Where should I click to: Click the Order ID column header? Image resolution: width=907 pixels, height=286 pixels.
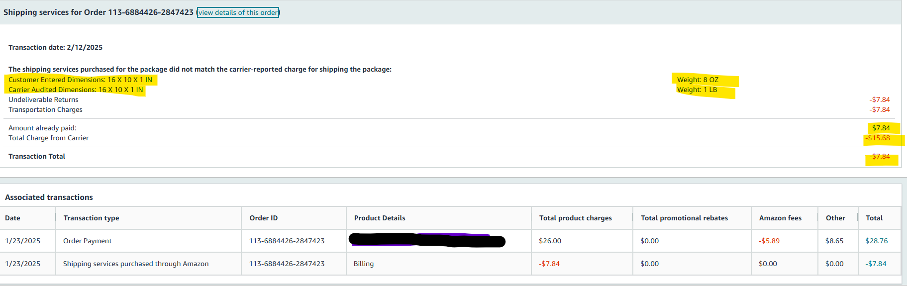pos(263,218)
